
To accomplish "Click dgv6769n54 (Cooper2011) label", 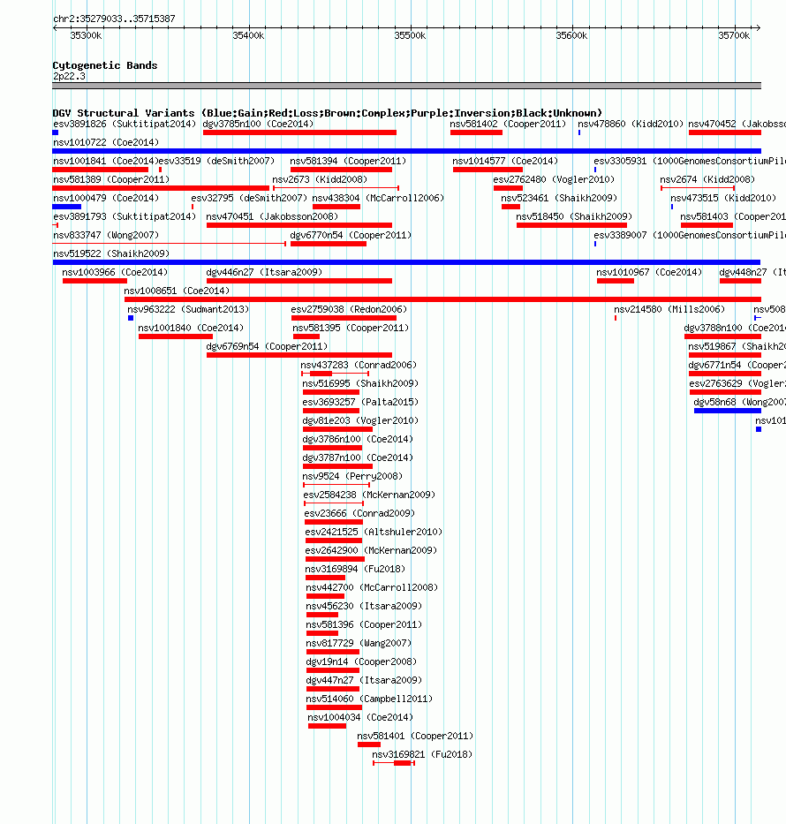I will [267, 346].
